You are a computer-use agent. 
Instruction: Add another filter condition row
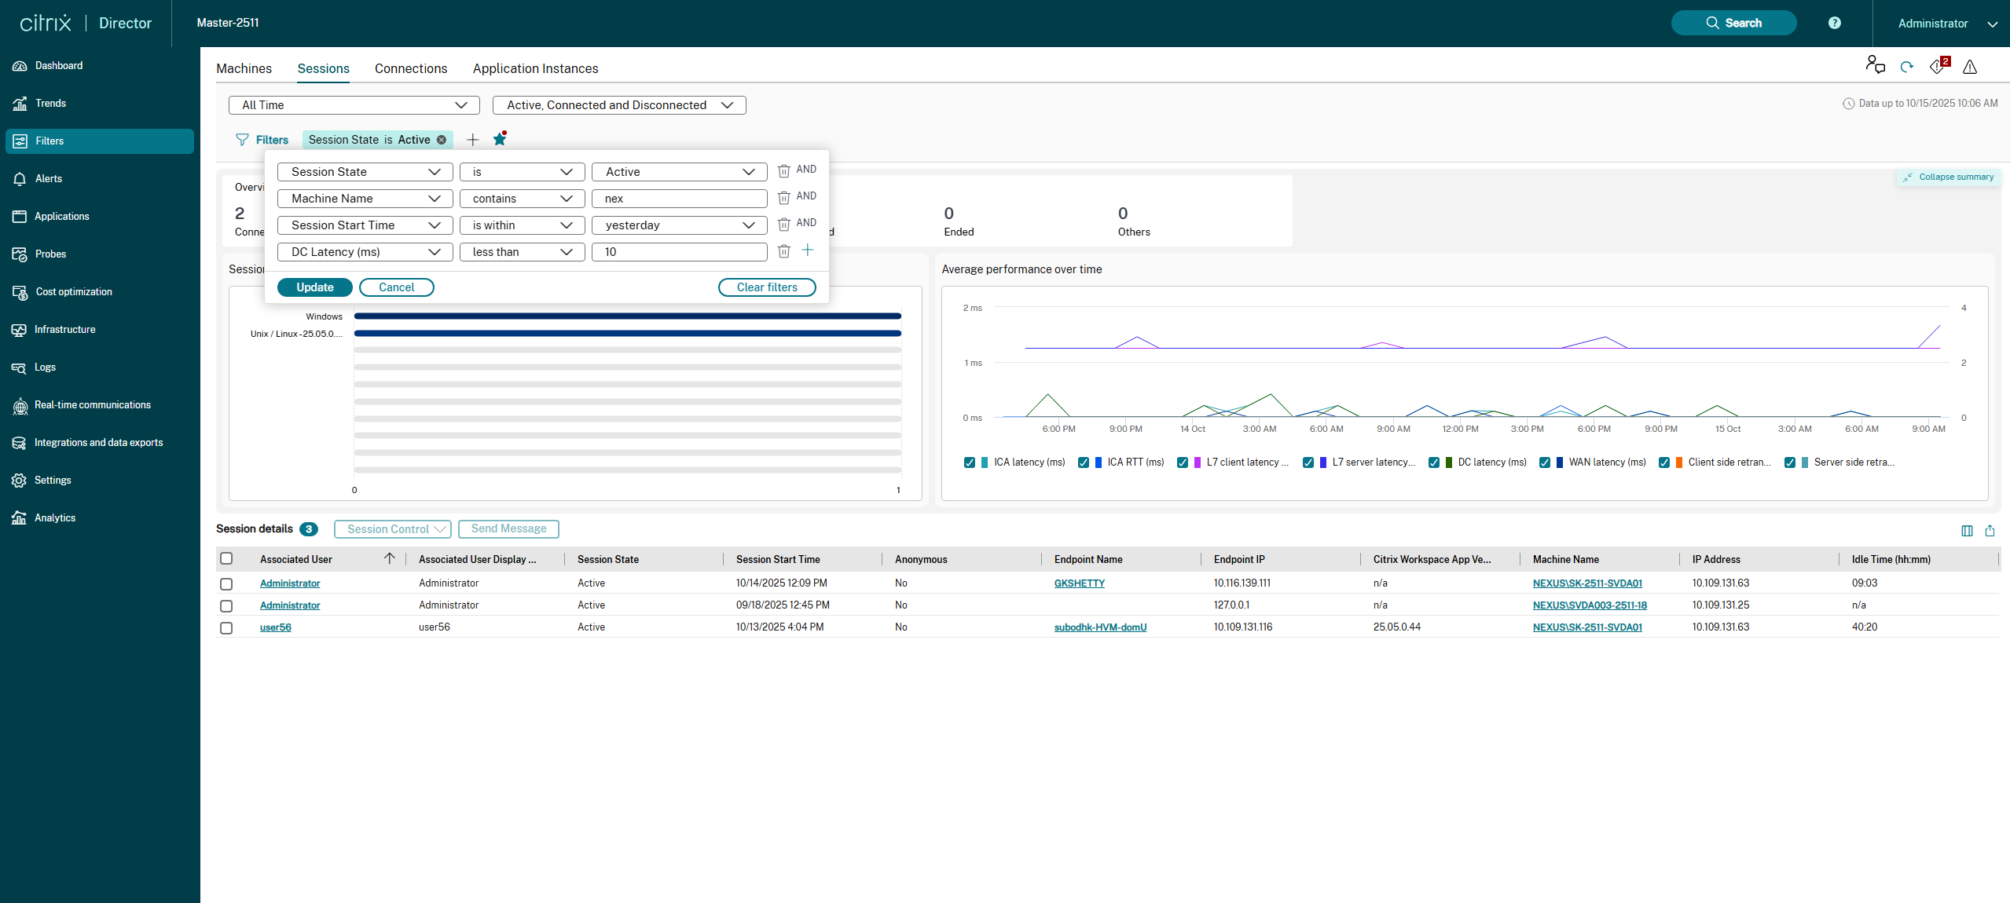coord(807,250)
